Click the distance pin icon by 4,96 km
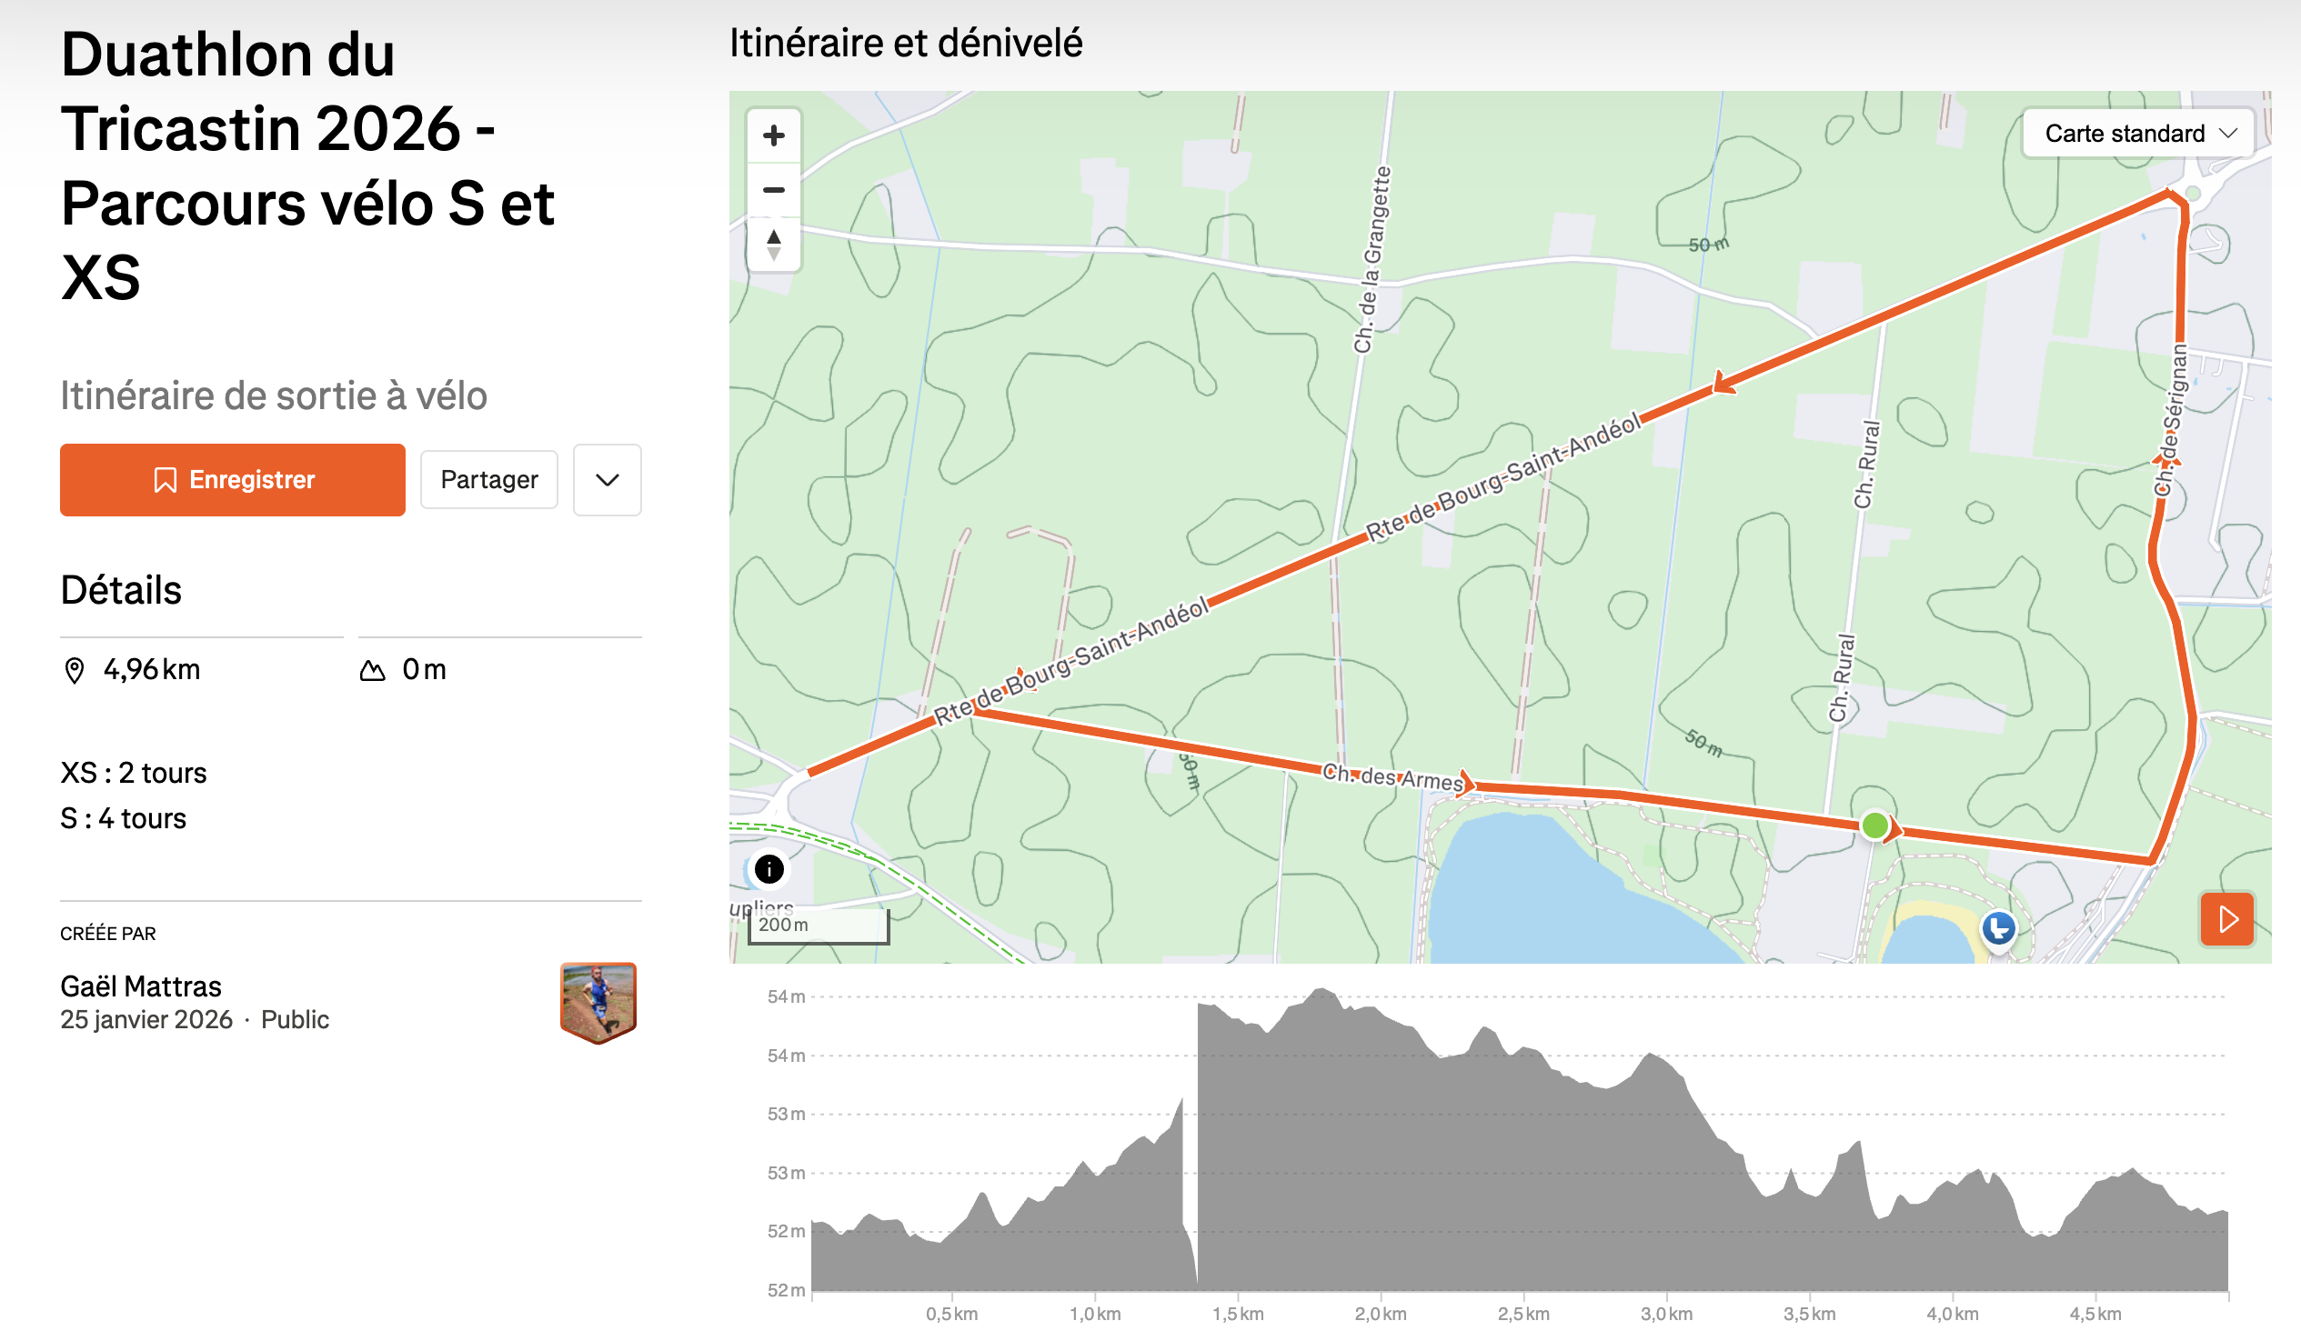2301x1331 pixels. (x=75, y=671)
